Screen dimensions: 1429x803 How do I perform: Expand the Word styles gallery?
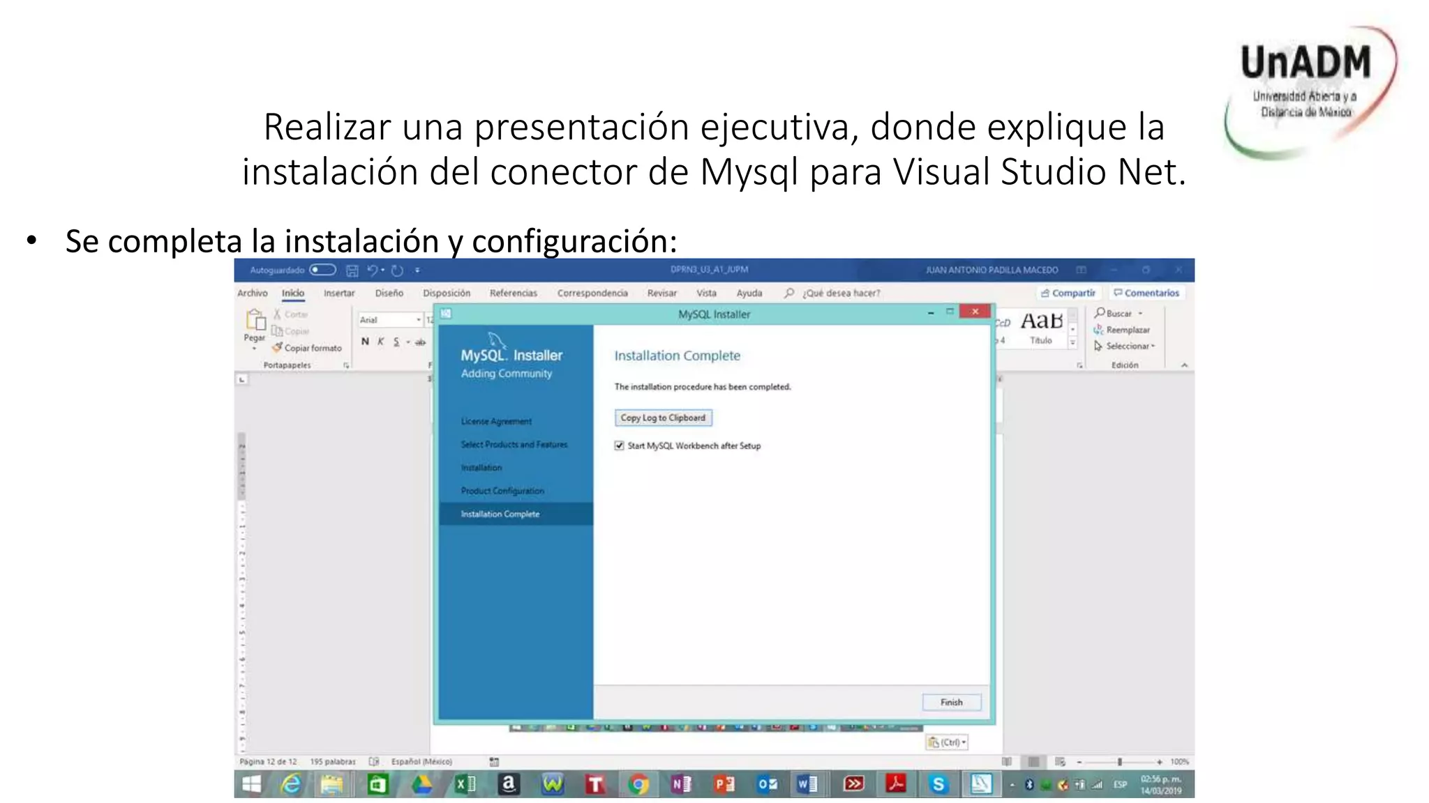pos(1073,342)
